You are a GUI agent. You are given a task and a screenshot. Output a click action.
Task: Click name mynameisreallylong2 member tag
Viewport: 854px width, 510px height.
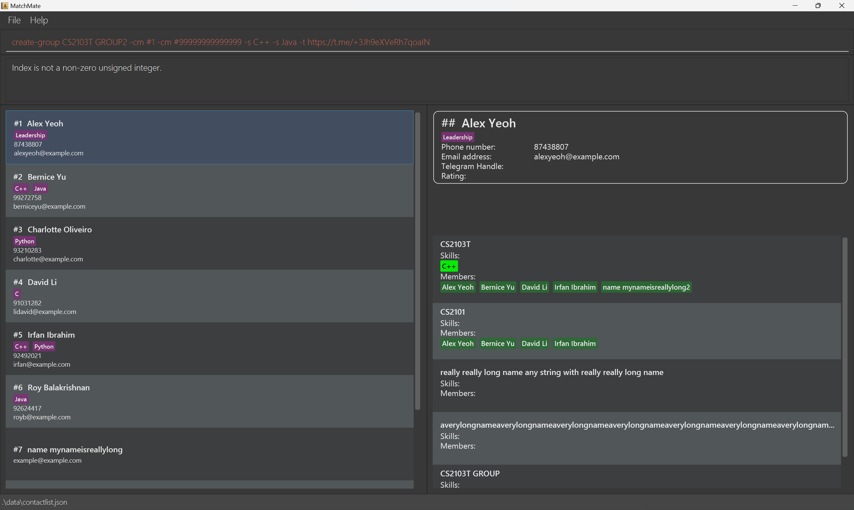tap(646, 287)
